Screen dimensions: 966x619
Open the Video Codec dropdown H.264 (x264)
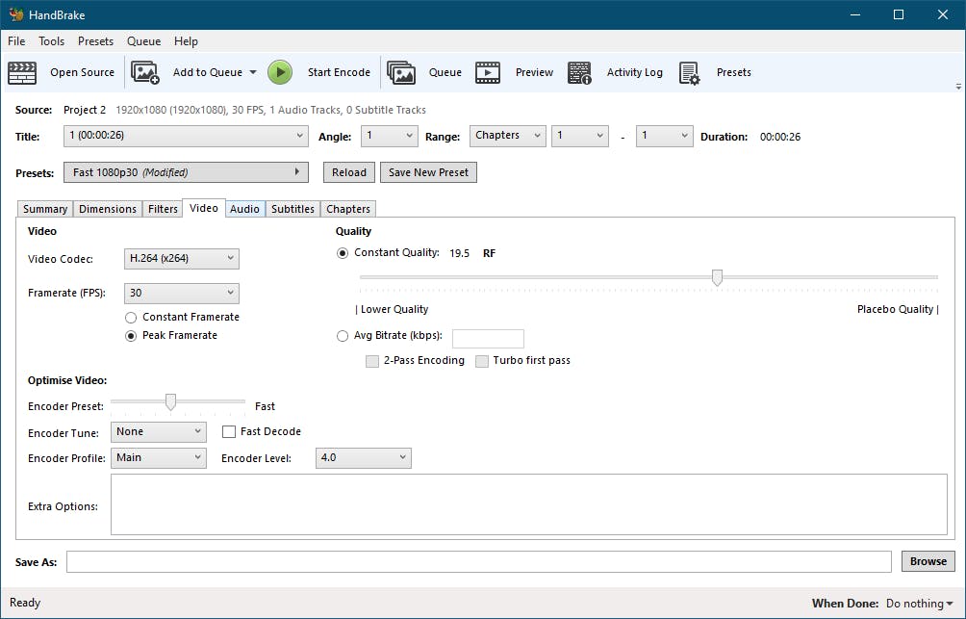182,259
